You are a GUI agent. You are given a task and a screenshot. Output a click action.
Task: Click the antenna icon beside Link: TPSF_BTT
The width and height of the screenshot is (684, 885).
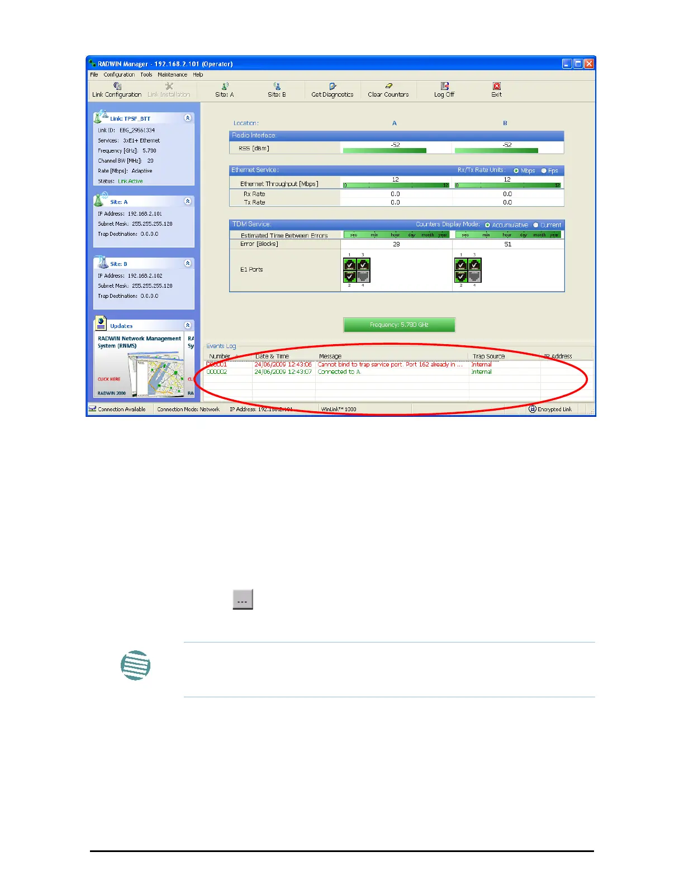(x=101, y=117)
